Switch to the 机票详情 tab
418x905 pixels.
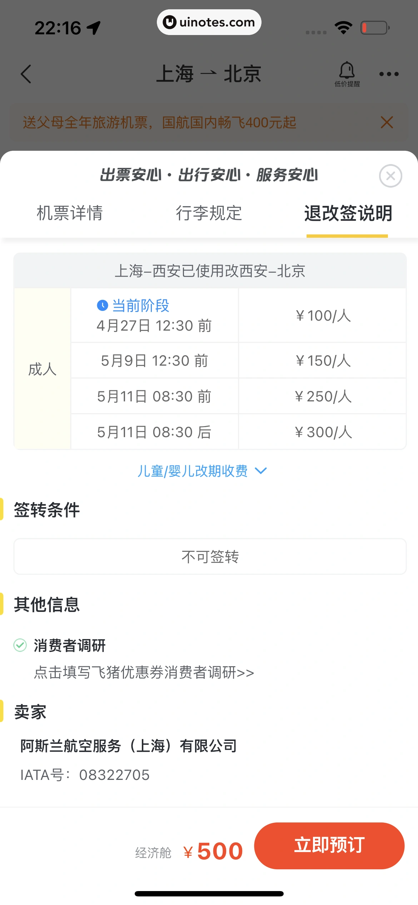point(70,213)
